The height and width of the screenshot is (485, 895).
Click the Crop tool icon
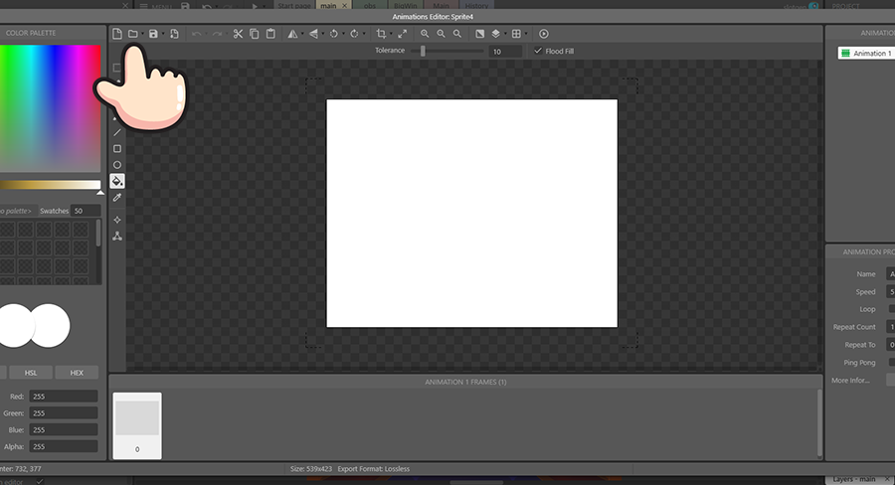pyautogui.click(x=381, y=34)
